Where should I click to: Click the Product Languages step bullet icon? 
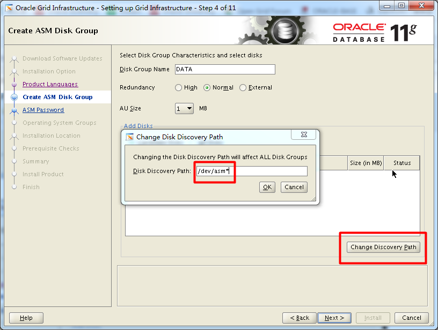click(x=14, y=84)
